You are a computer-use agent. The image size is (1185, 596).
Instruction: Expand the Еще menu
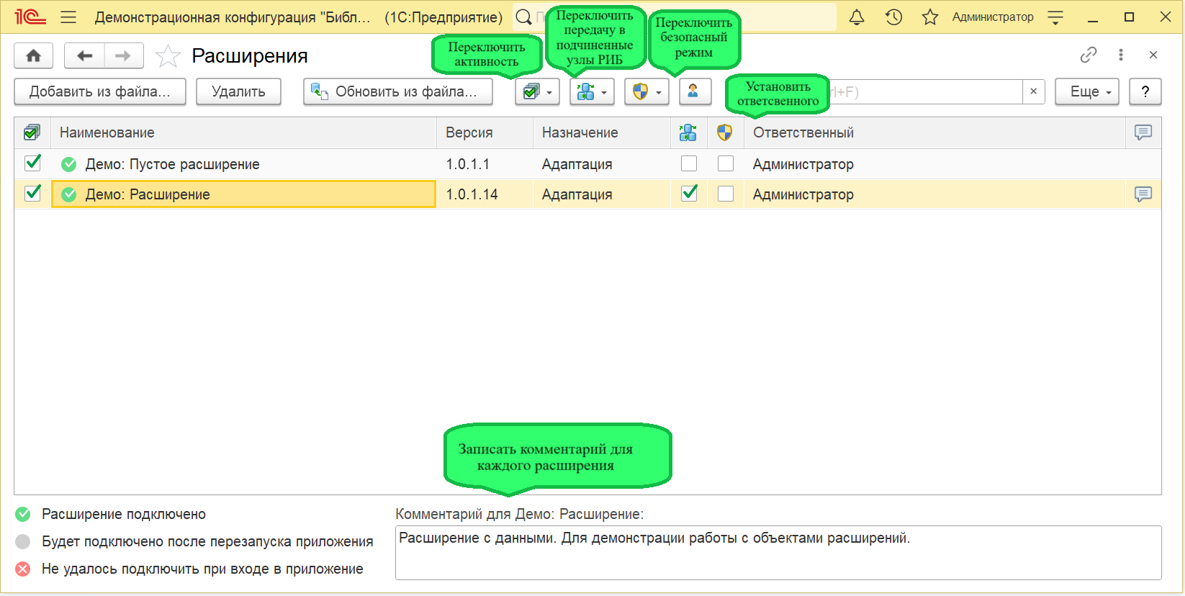(x=1086, y=91)
